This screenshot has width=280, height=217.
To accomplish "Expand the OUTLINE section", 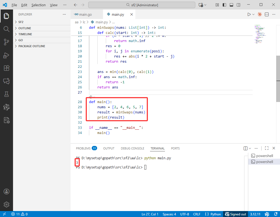I will pyautogui.click(x=42, y=28).
